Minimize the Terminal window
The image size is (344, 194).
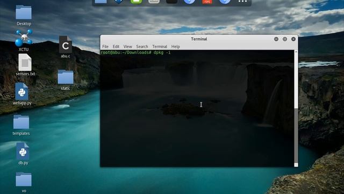tap(276, 39)
